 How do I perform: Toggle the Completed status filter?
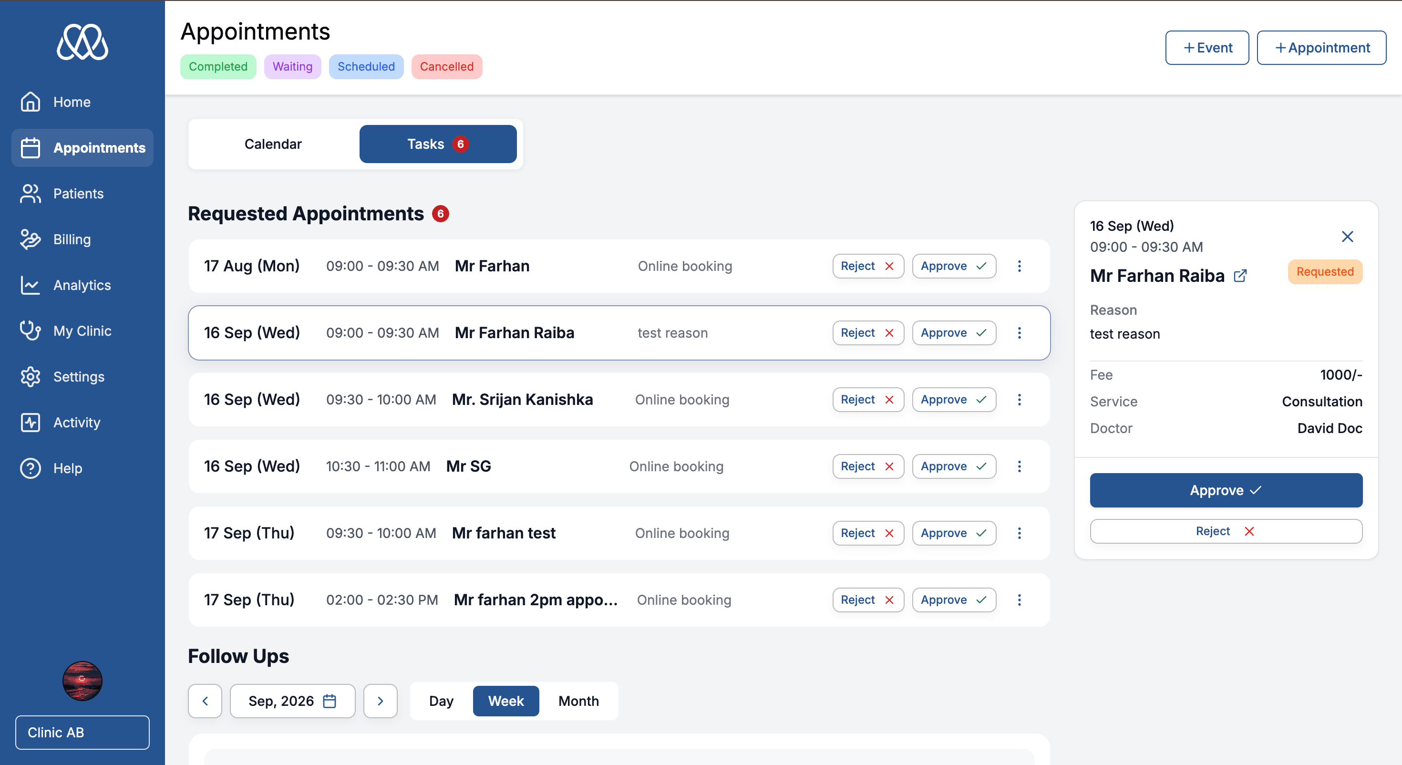tap(218, 66)
